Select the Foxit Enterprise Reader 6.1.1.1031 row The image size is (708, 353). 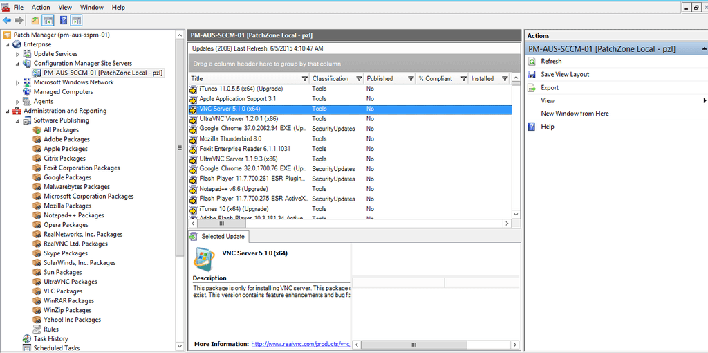[x=350, y=149]
